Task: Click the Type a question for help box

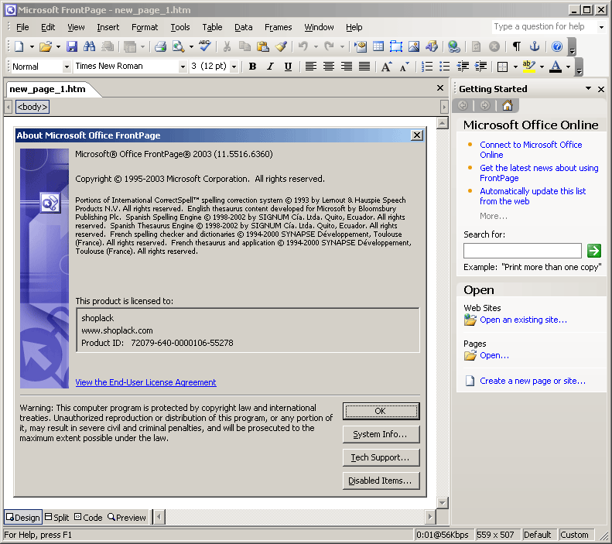Action: (544, 27)
